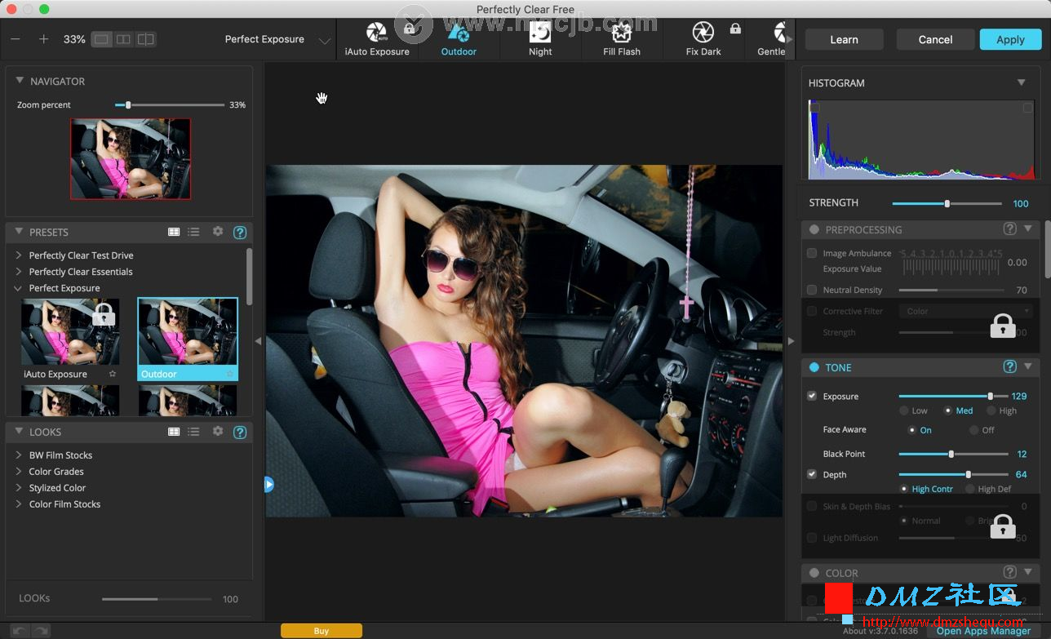Expand Color Film Stocks looks
Viewport: 1051px width, 639px height.
click(x=18, y=504)
